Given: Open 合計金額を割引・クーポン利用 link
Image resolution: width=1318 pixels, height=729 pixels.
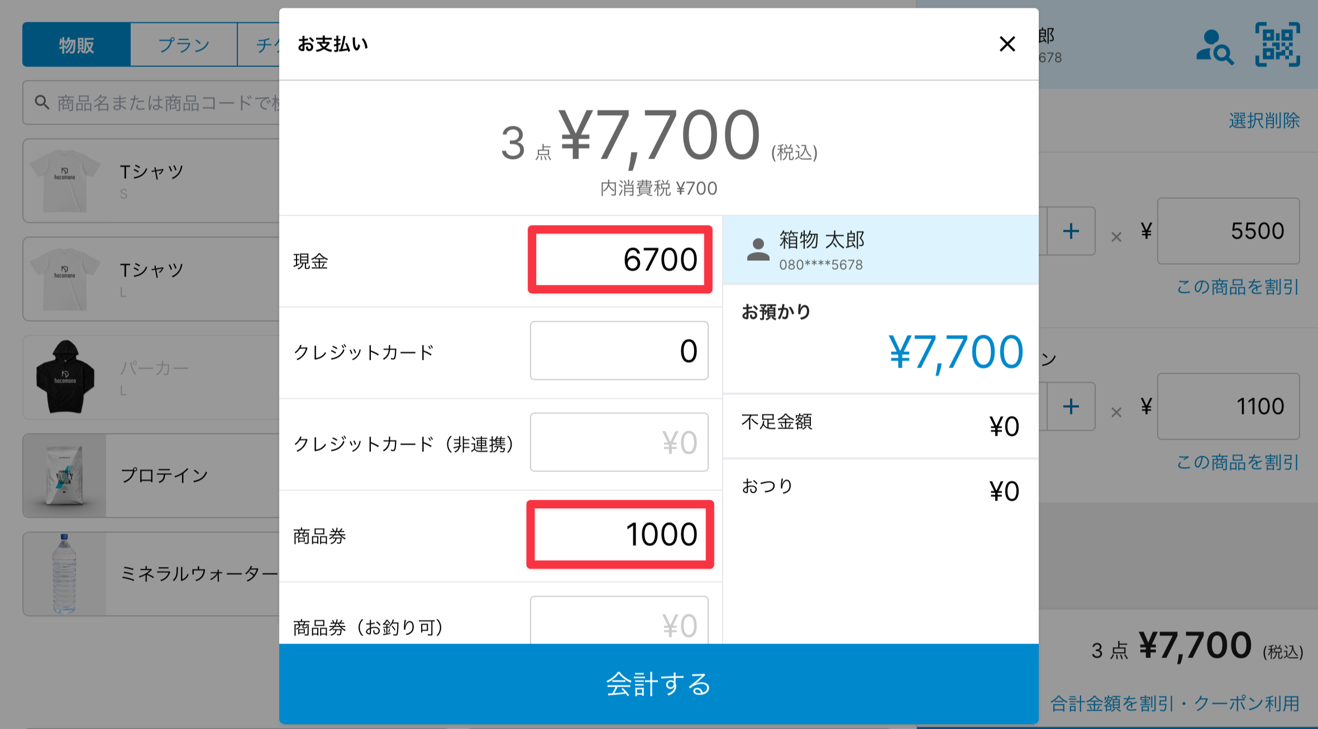Looking at the screenshot, I should tap(1175, 703).
